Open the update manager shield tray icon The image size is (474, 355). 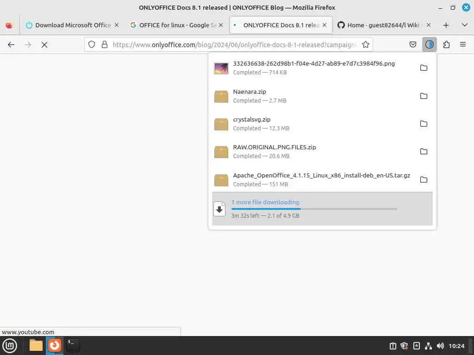point(405,346)
